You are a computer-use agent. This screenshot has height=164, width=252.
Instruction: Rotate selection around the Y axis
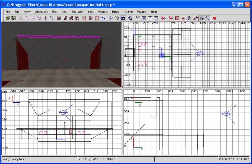(39, 18)
